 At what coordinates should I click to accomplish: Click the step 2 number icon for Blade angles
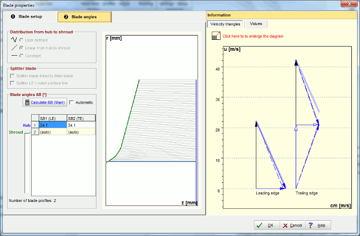[x=66, y=17]
